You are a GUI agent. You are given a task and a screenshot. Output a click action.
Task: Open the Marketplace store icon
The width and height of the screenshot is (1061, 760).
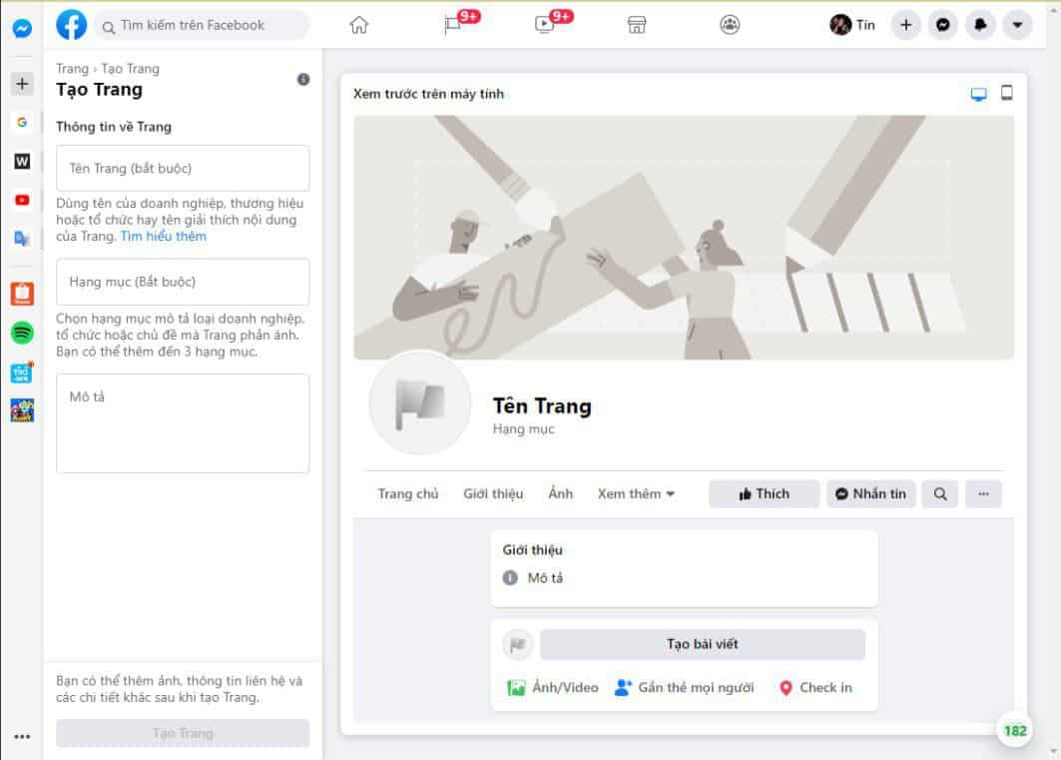click(x=637, y=25)
